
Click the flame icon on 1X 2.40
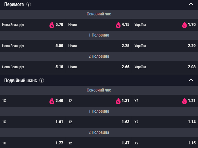52,101
